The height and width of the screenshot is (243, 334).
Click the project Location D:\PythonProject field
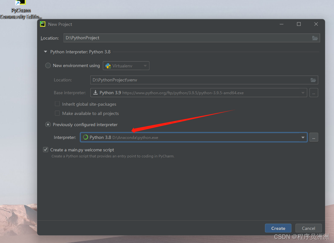pos(191,38)
